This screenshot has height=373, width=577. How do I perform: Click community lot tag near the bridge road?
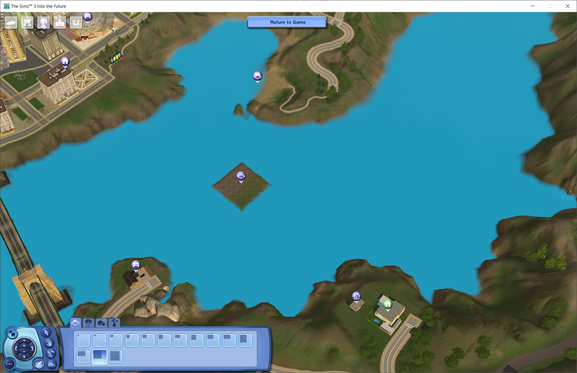(x=136, y=265)
